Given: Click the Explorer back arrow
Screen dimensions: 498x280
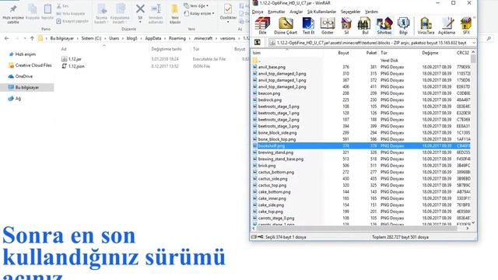Looking at the screenshot, I should click(7, 38).
